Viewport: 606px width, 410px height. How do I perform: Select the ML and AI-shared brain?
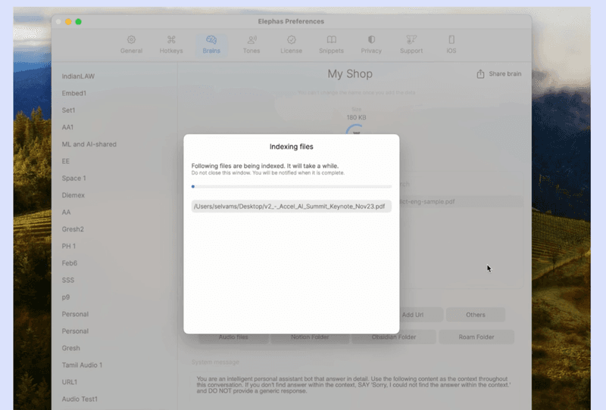(x=89, y=144)
